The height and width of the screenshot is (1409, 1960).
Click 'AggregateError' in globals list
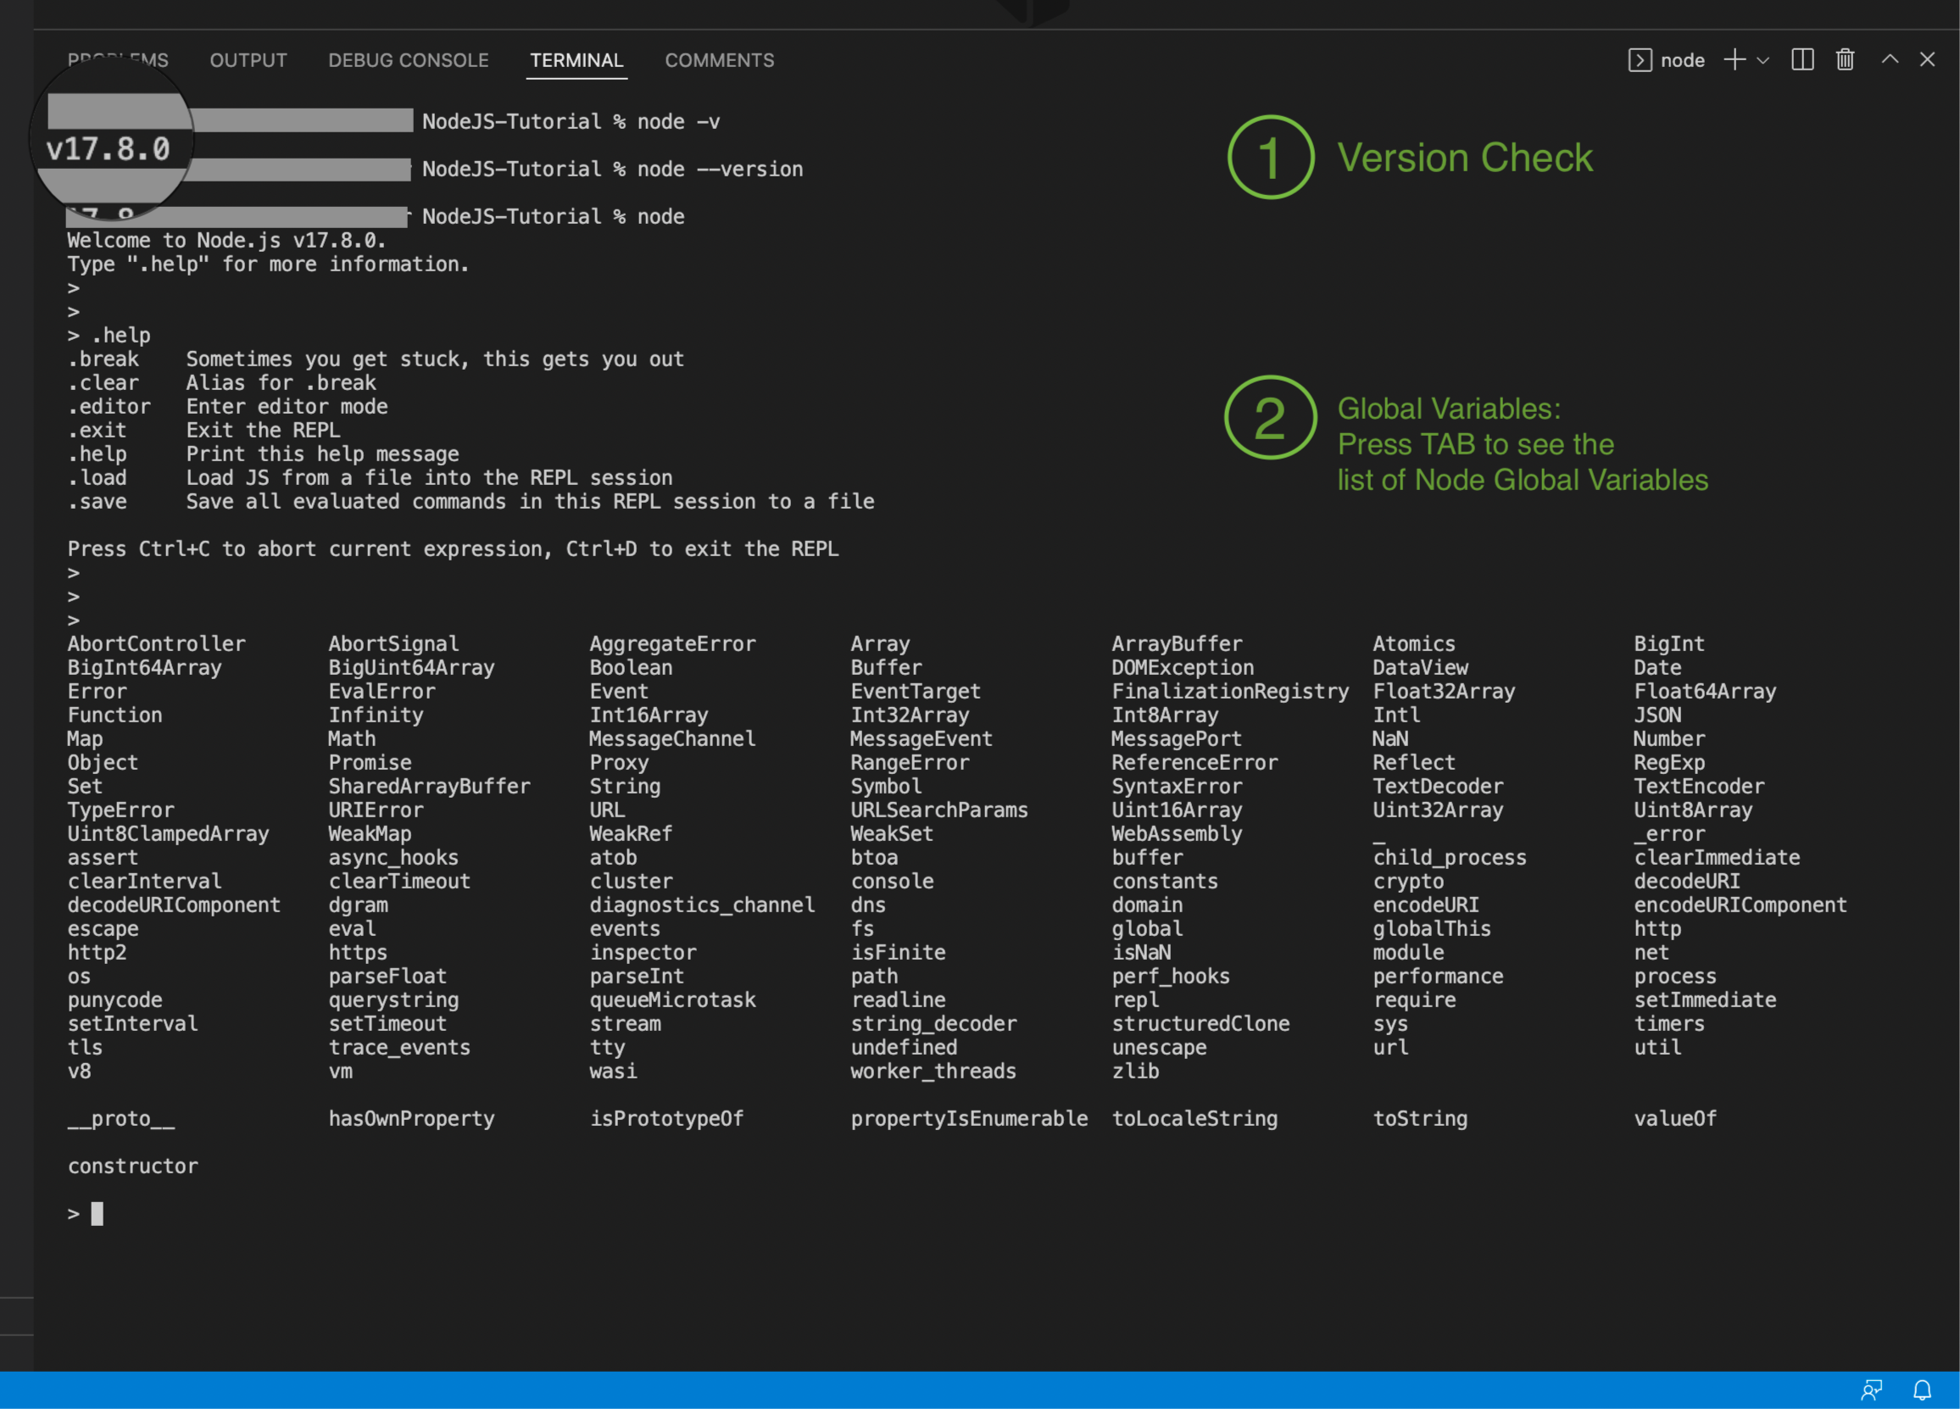[x=672, y=644]
